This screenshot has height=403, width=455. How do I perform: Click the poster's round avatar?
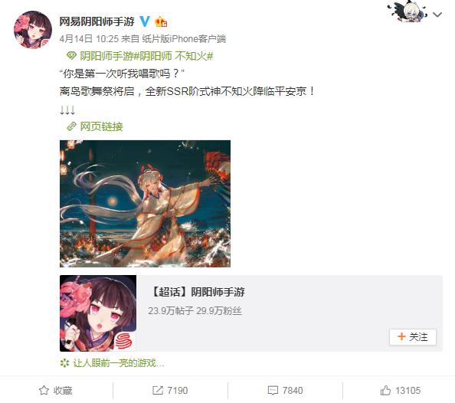(33, 30)
